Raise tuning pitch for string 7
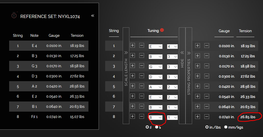Screen dimensions: 263x137 tap(132, 106)
